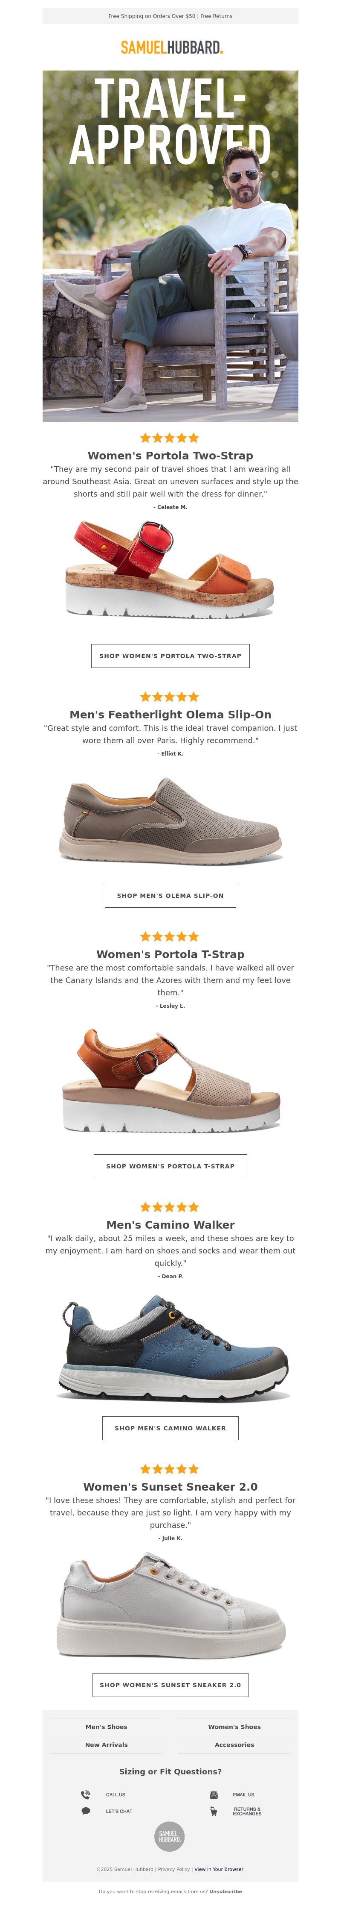This screenshot has height=1909, width=341.
Task: Click Shop Women's Sunset Sneaker 2.0 button
Action: click(170, 1685)
